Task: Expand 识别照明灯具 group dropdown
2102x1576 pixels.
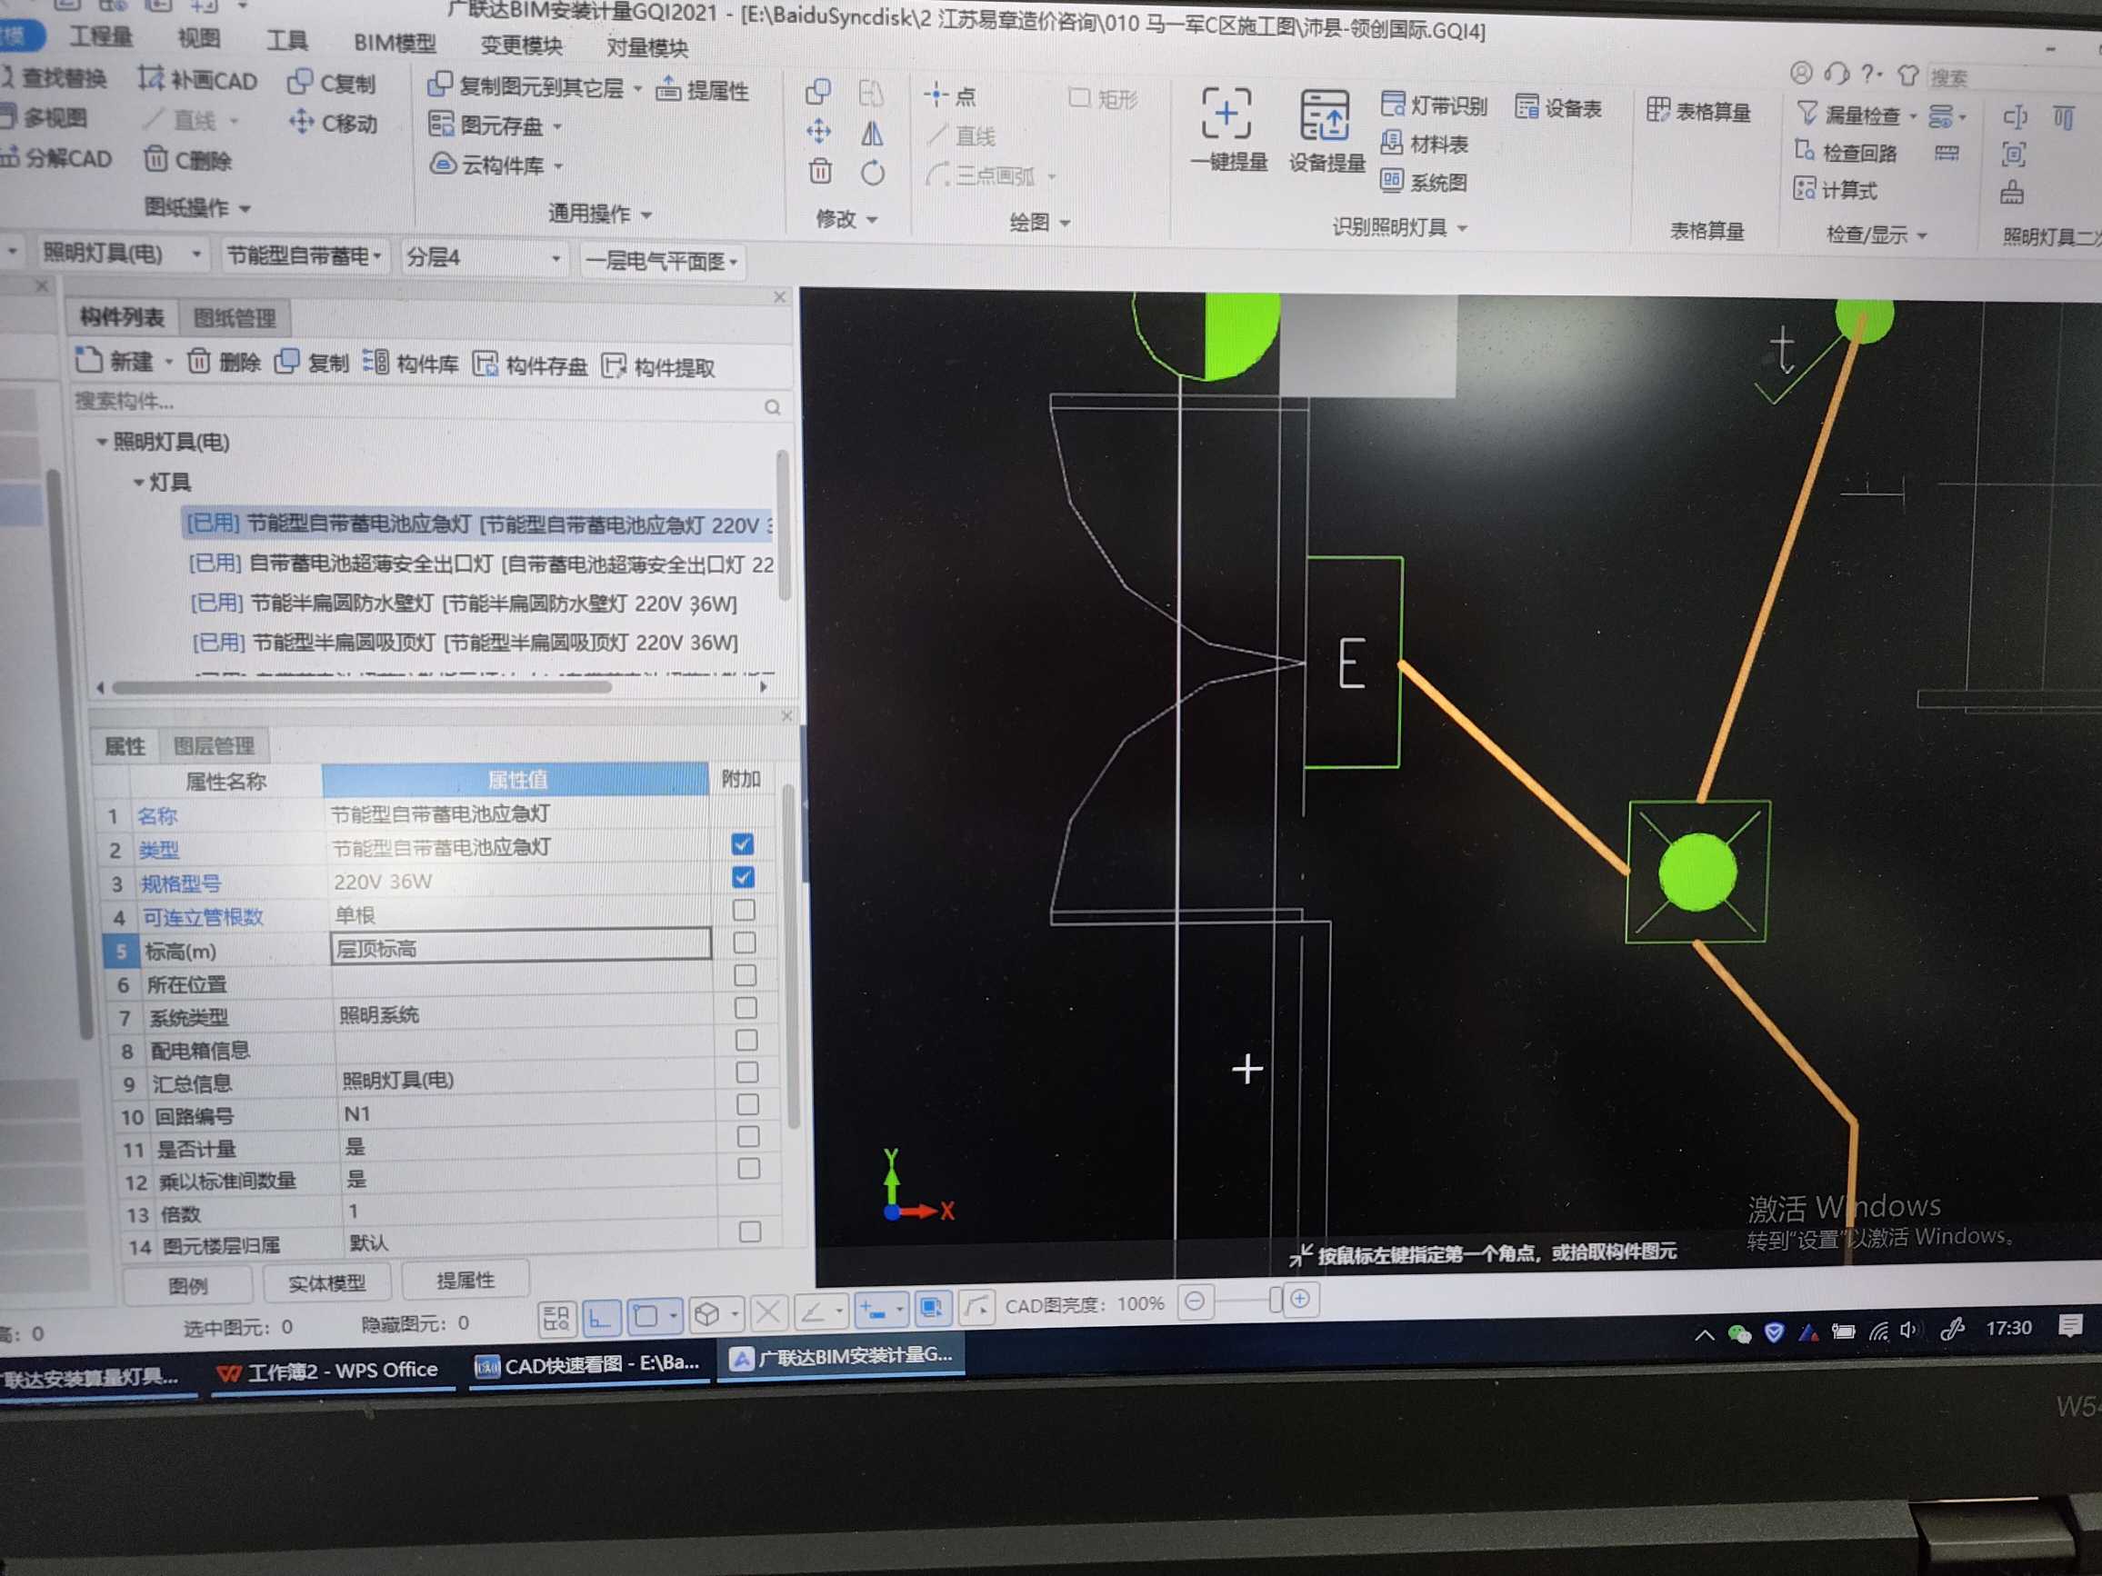Action: 1463,228
